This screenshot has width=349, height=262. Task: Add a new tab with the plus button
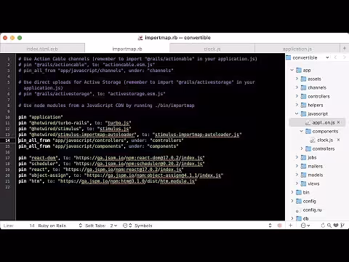[x=344, y=49]
